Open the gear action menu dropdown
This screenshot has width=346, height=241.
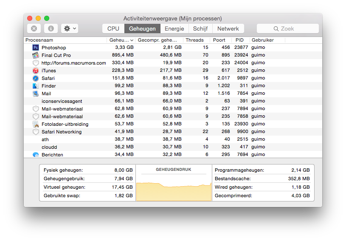tap(70, 28)
